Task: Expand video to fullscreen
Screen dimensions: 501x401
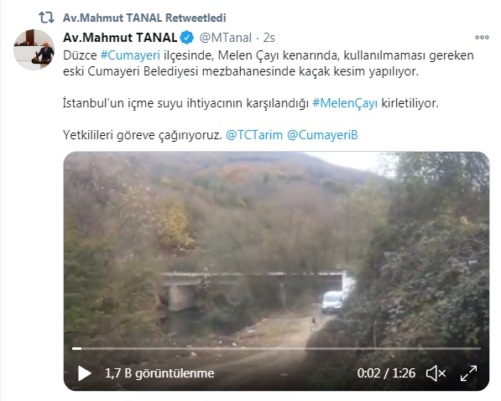Action: (x=468, y=373)
